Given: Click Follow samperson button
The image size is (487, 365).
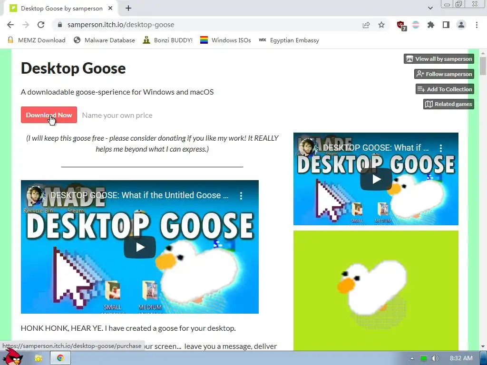Looking at the screenshot, I should click(x=444, y=74).
